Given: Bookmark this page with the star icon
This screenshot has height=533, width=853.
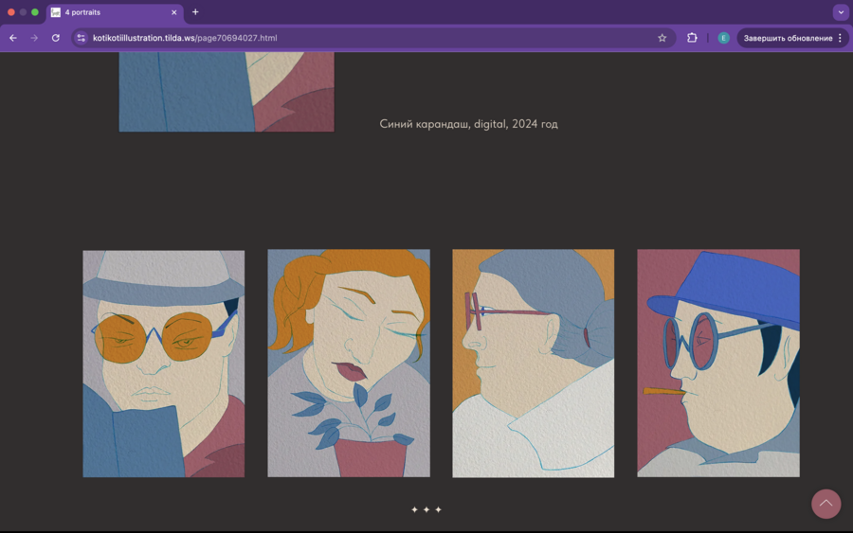Looking at the screenshot, I should coord(662,38).
